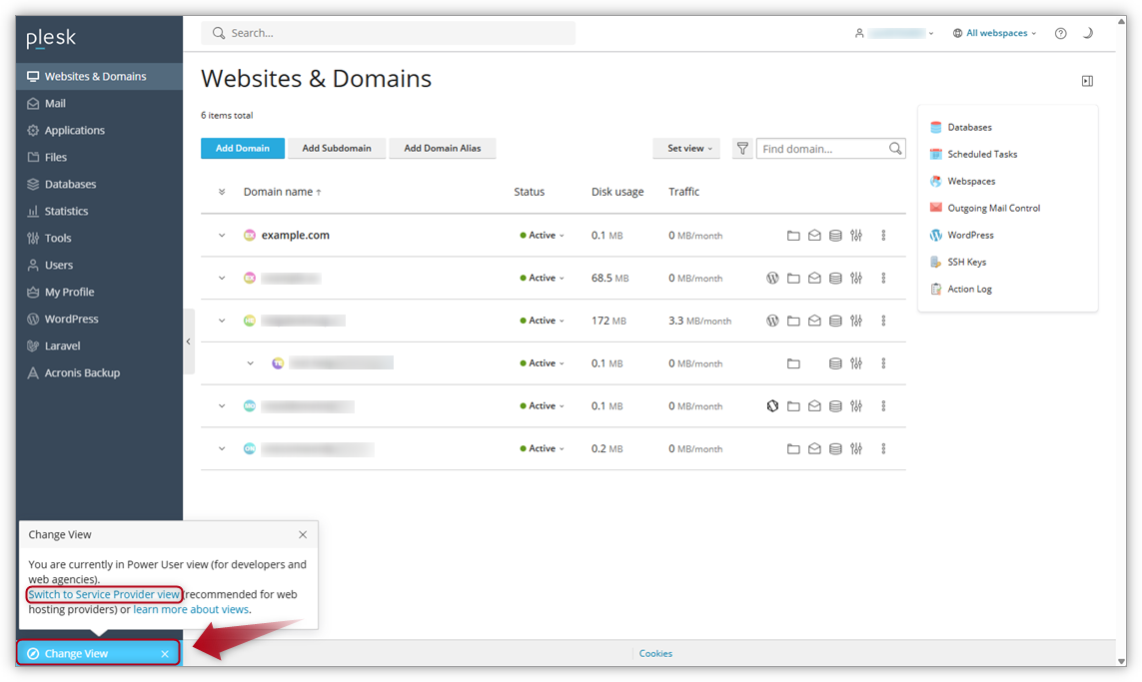Open the kebab menu for example.com
The width and height of the screenshot is (1142, 682).
click(883, 236)
